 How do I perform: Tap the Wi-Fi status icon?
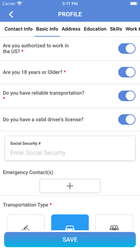20,4
